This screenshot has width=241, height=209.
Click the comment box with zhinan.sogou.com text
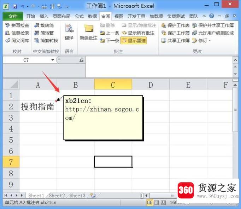(103, 118)
